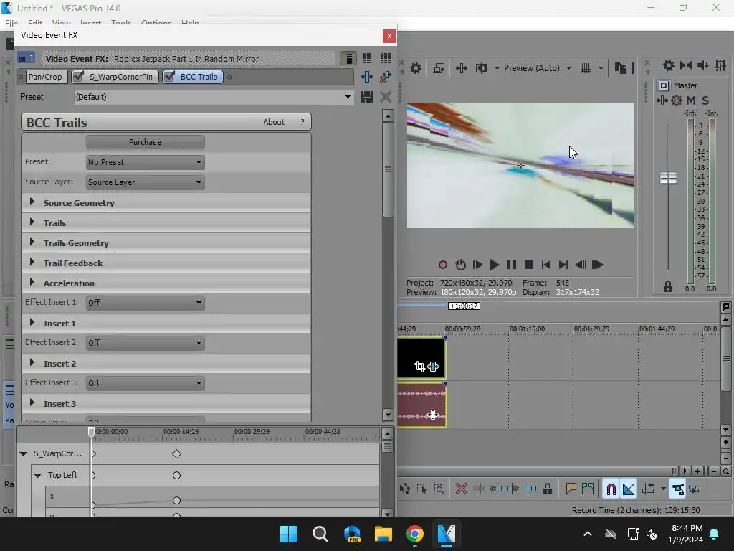734x551 pixels.
Task: Delete preset with the X icon
Action: click(385, 97)
